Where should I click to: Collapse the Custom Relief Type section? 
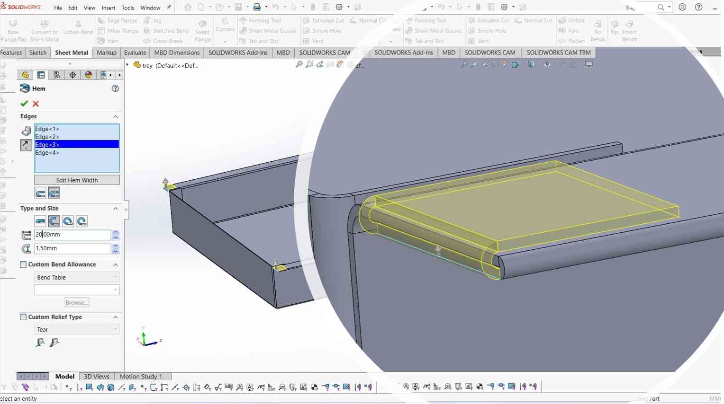pos(115,317)
